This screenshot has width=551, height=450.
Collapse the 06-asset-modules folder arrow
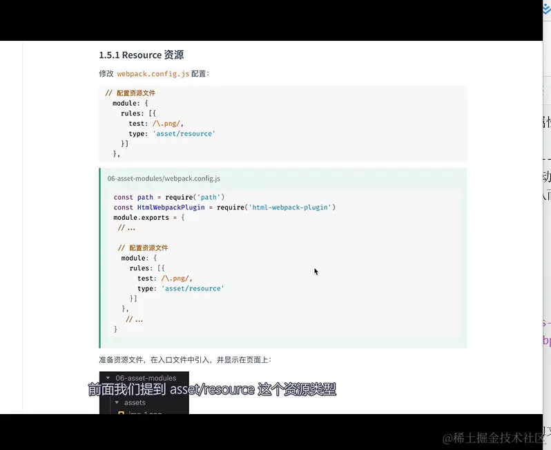(108, 378)
